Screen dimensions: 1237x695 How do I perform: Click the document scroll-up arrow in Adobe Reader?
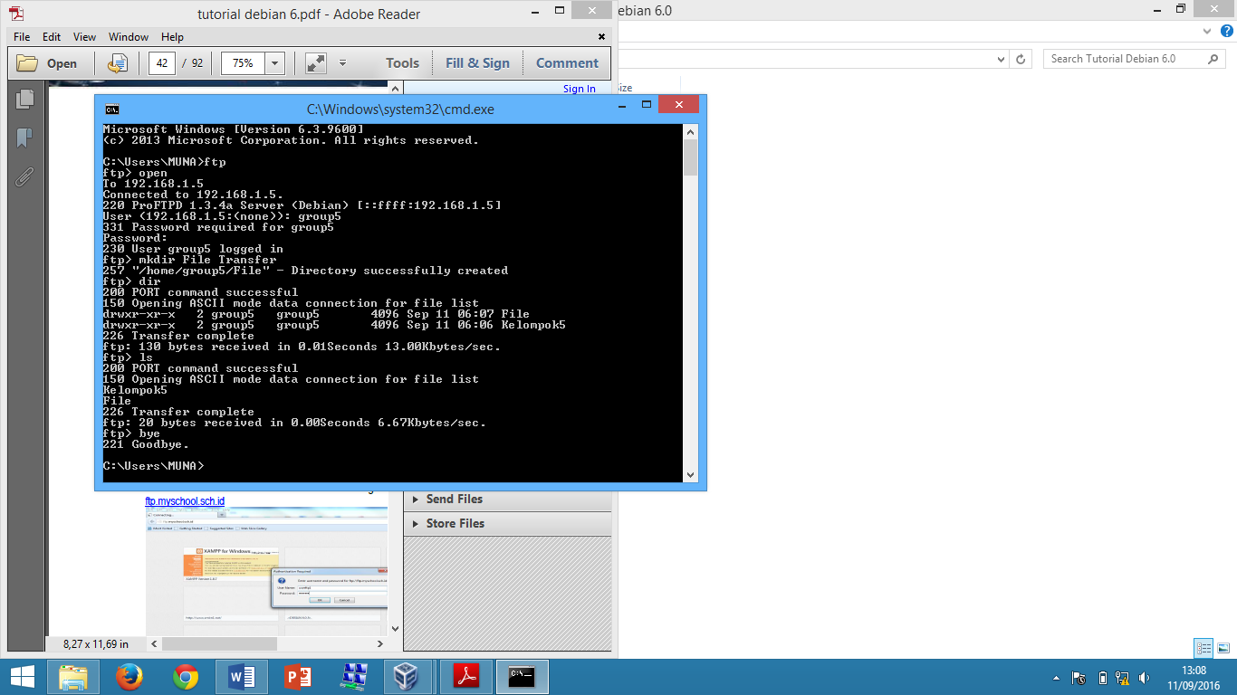pos(395,89)
